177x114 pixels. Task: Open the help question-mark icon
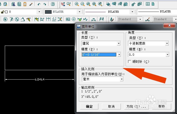coord(53,4)
